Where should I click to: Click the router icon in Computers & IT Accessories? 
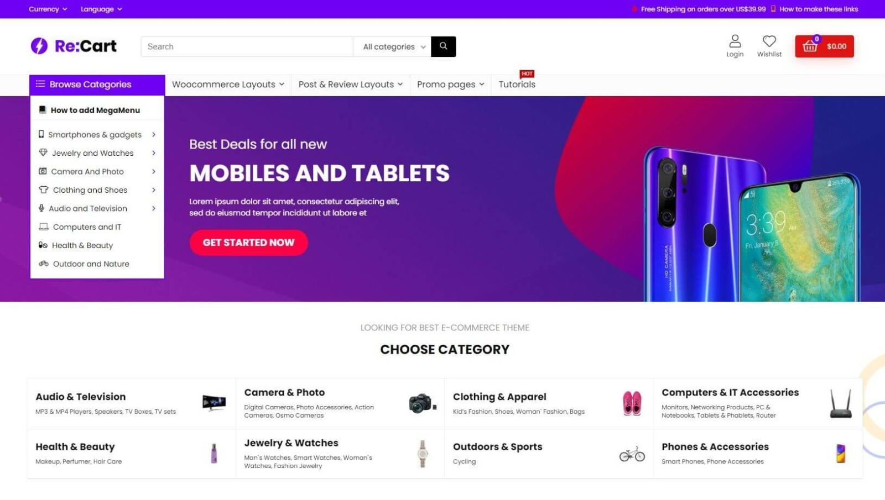click(841, 403)
